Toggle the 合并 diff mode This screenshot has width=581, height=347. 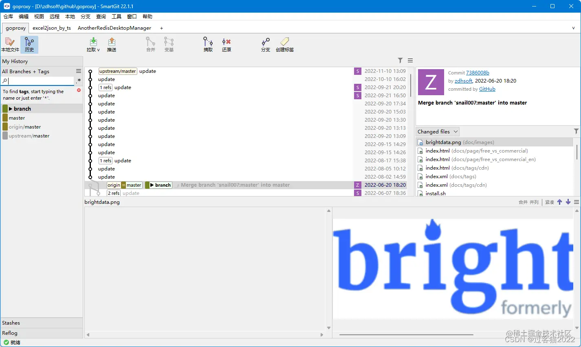(x=523, y=202)
